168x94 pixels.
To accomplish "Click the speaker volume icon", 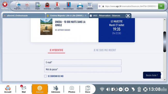I will (108, 89).
